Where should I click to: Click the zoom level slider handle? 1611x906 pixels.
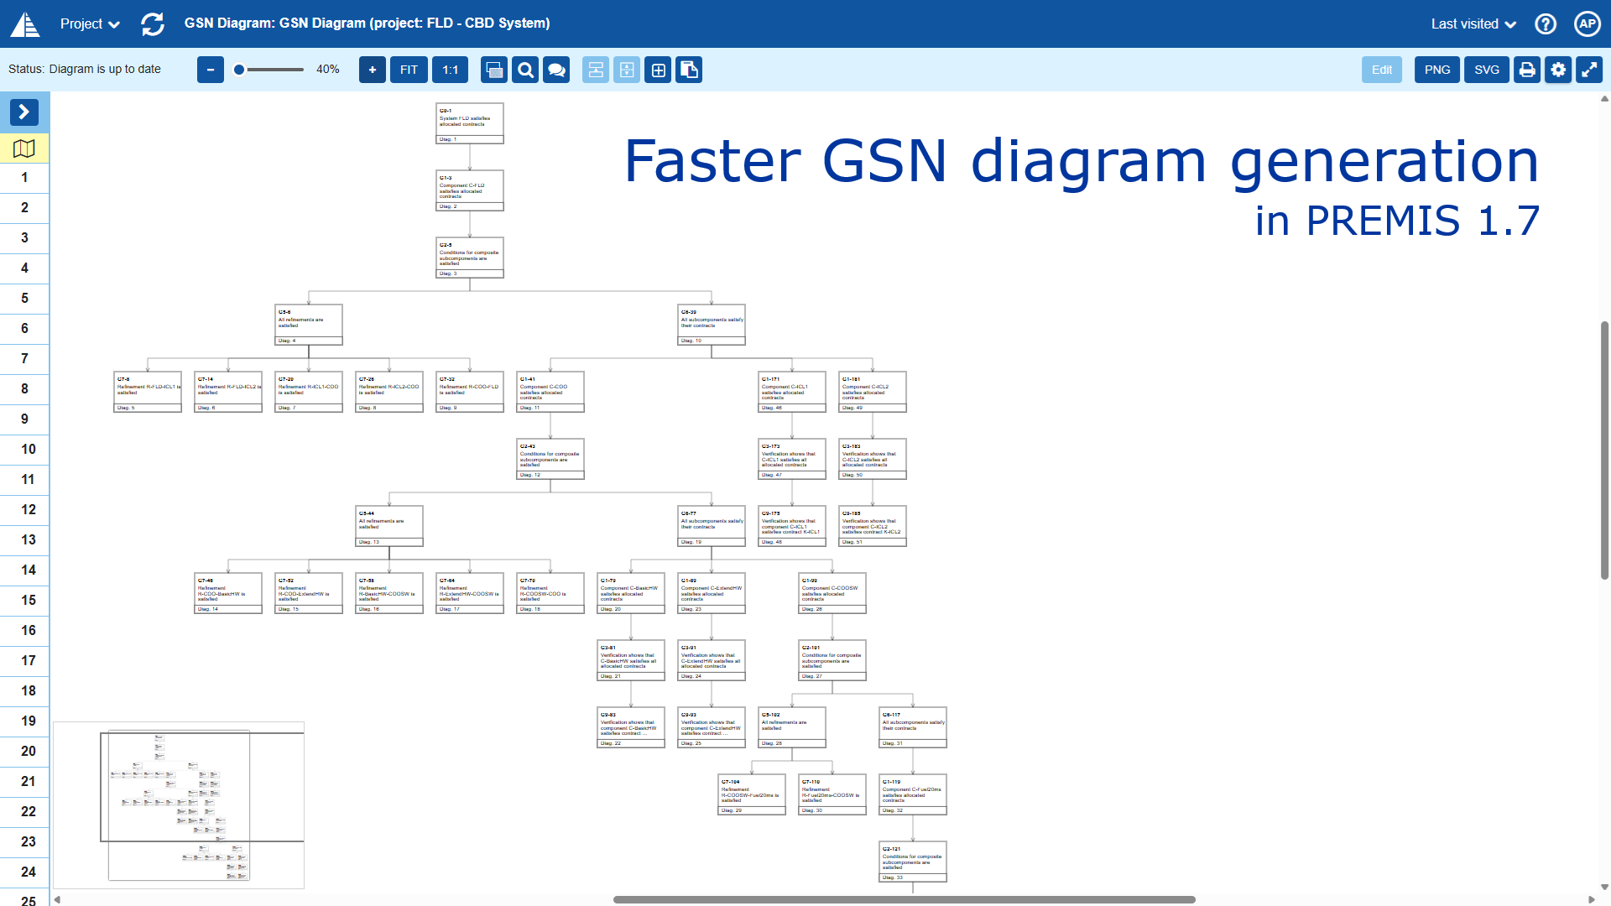click(239, 70)
